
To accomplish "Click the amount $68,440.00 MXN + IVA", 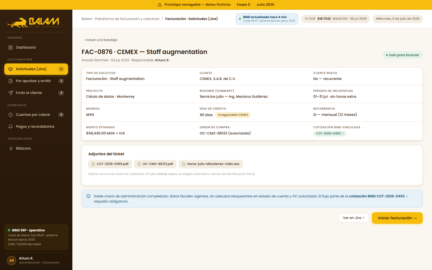I will tap(106, 133).
